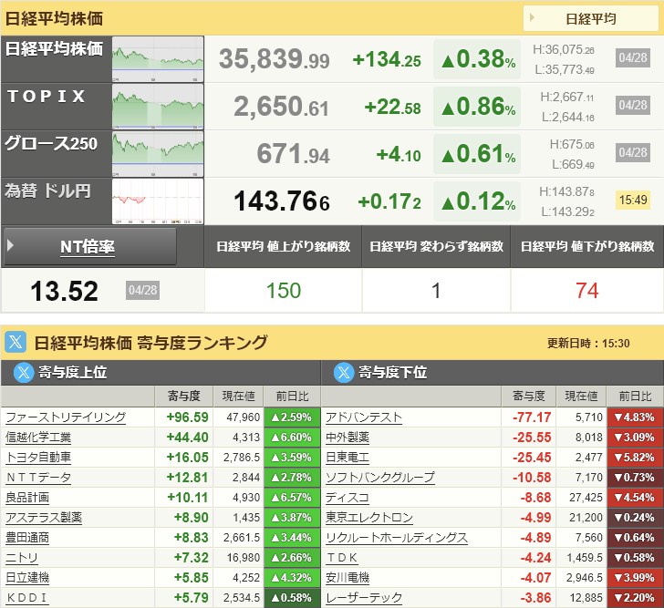Click the グロース250 value 671.94

[x=293, y=154]
